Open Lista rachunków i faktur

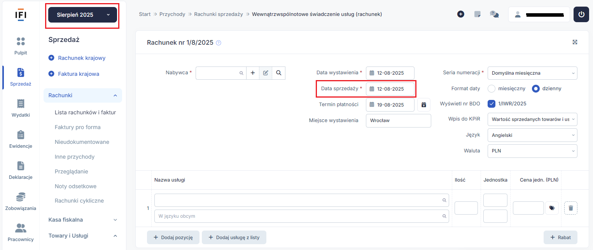tap(85, 112)
